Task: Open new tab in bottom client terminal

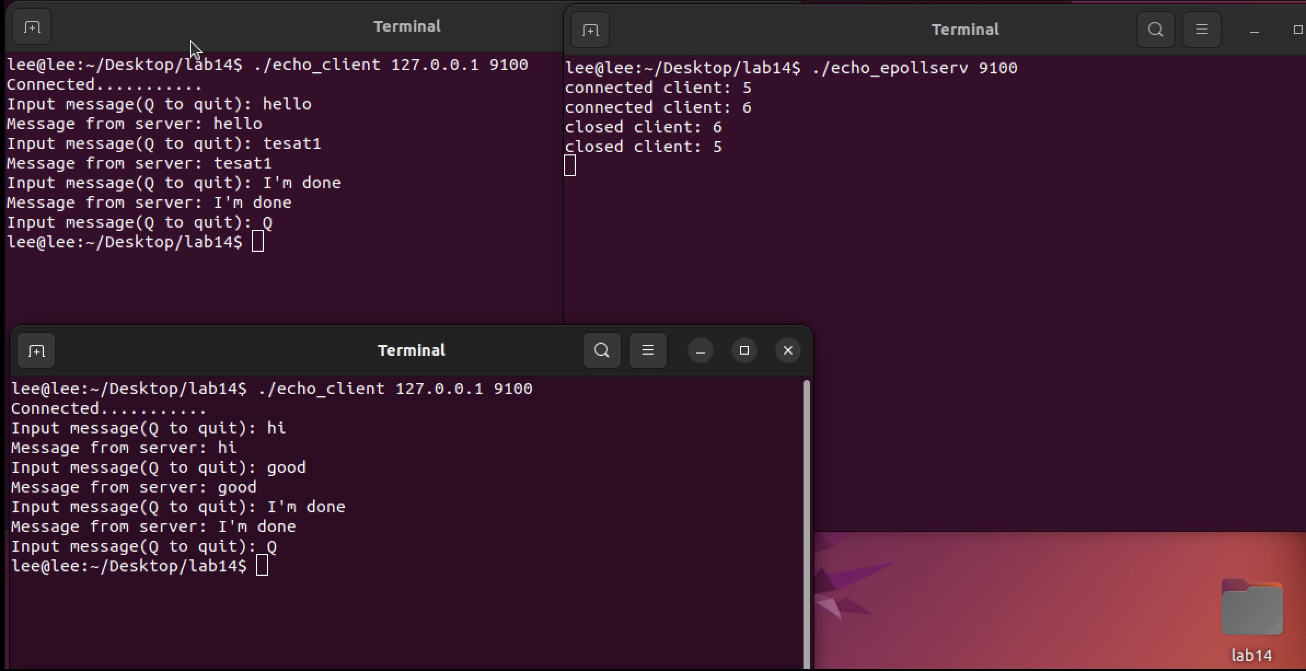Action: (36, 351)
